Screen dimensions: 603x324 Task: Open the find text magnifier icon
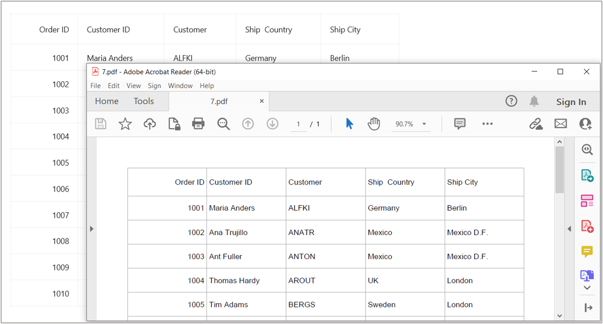(x=223, y=124)
